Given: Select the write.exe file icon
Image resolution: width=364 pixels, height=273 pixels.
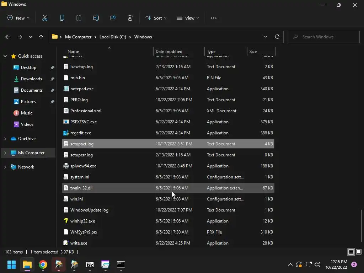Looking at the screenshot, I should pyautogui.click(x=66, y=243).
